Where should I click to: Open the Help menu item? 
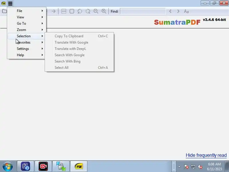pos(26,55)
